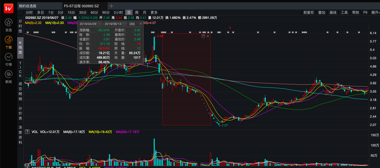Screen dimensions: 380x168
Task: Select the 1分 period
Action: [51, 12]
